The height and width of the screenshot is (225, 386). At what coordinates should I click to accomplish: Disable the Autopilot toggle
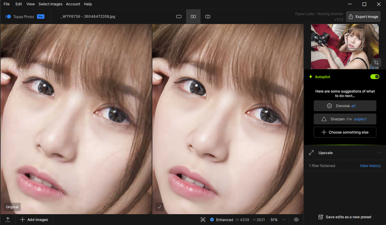coord(375,77)
